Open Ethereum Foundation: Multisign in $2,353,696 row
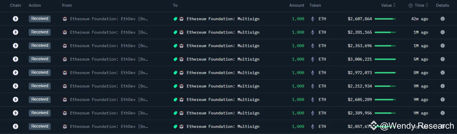Screen dimensions: 457x134 [x=223, y=46]
